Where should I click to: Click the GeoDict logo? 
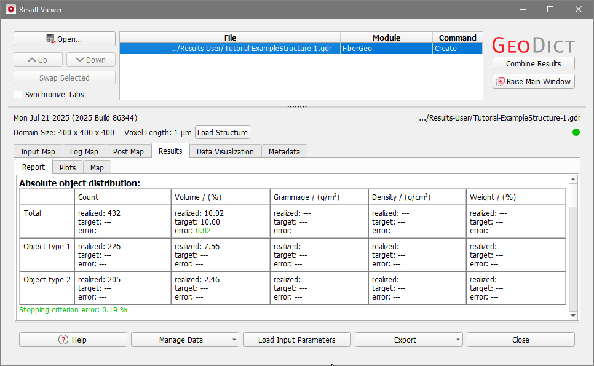533,46
